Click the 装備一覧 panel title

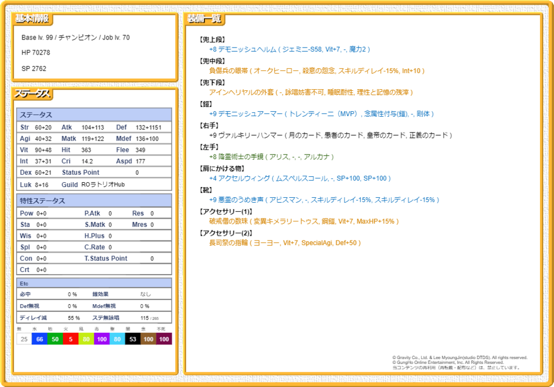(204, 19)
